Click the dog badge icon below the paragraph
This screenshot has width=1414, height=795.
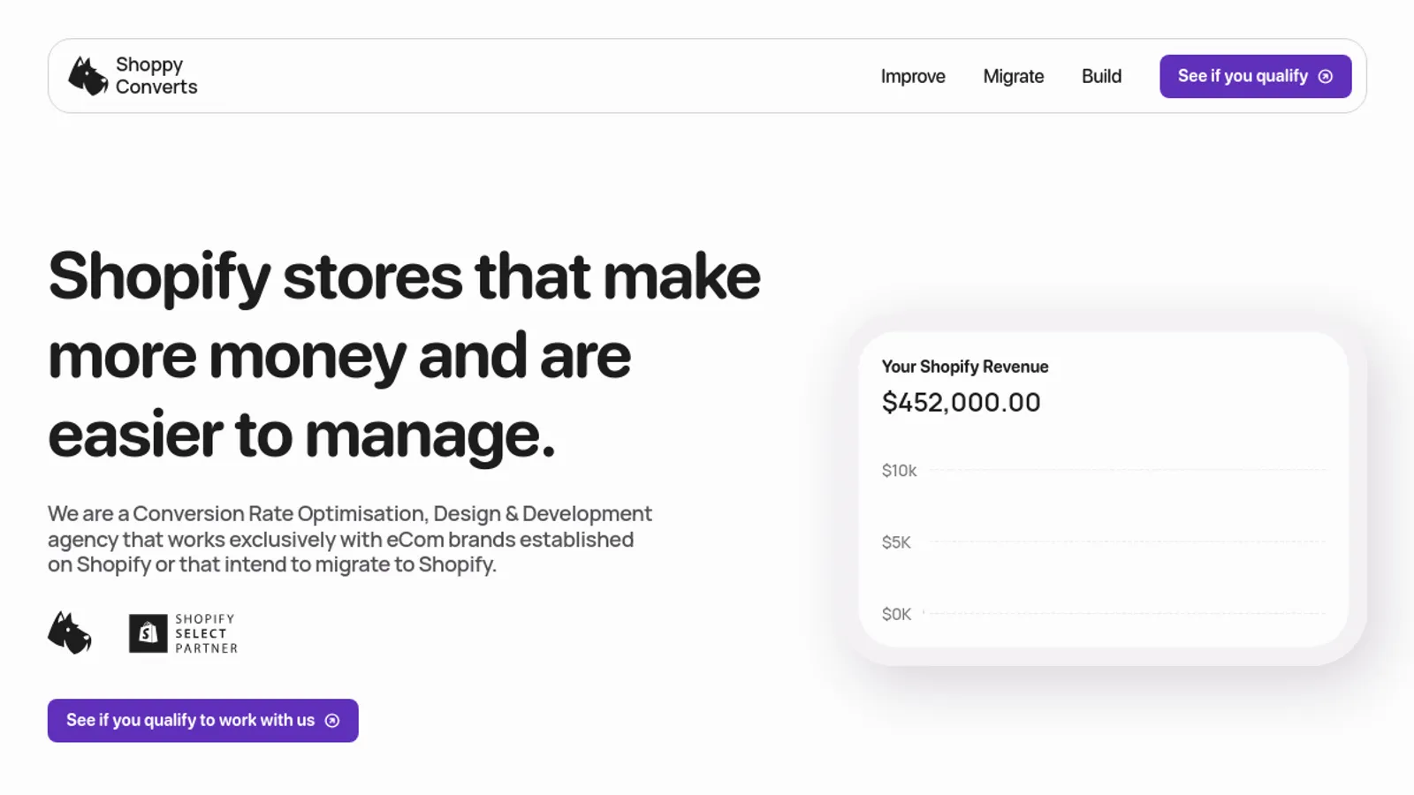point(70,632)
